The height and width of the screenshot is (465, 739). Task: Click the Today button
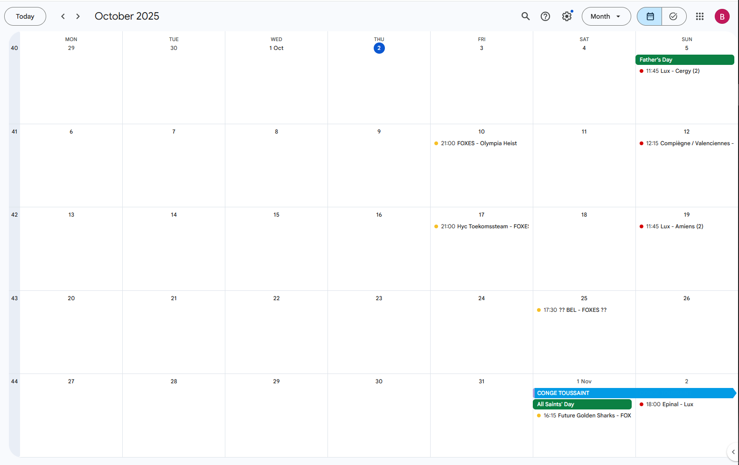(x=25, y=16)
